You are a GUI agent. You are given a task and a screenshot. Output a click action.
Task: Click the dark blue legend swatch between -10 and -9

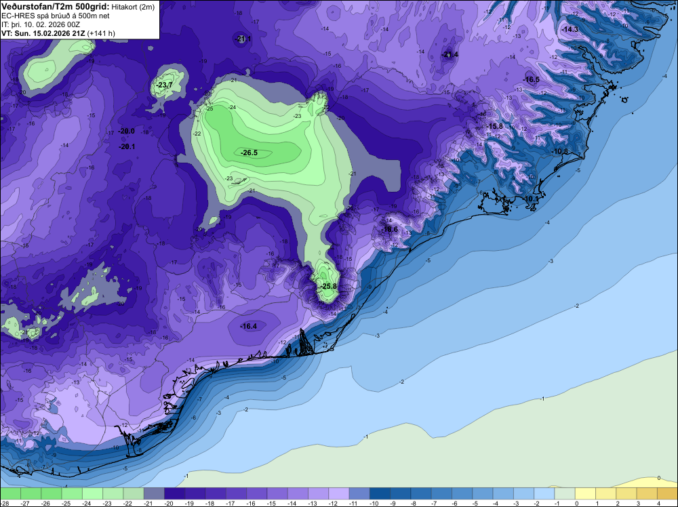tap(380, 493)
